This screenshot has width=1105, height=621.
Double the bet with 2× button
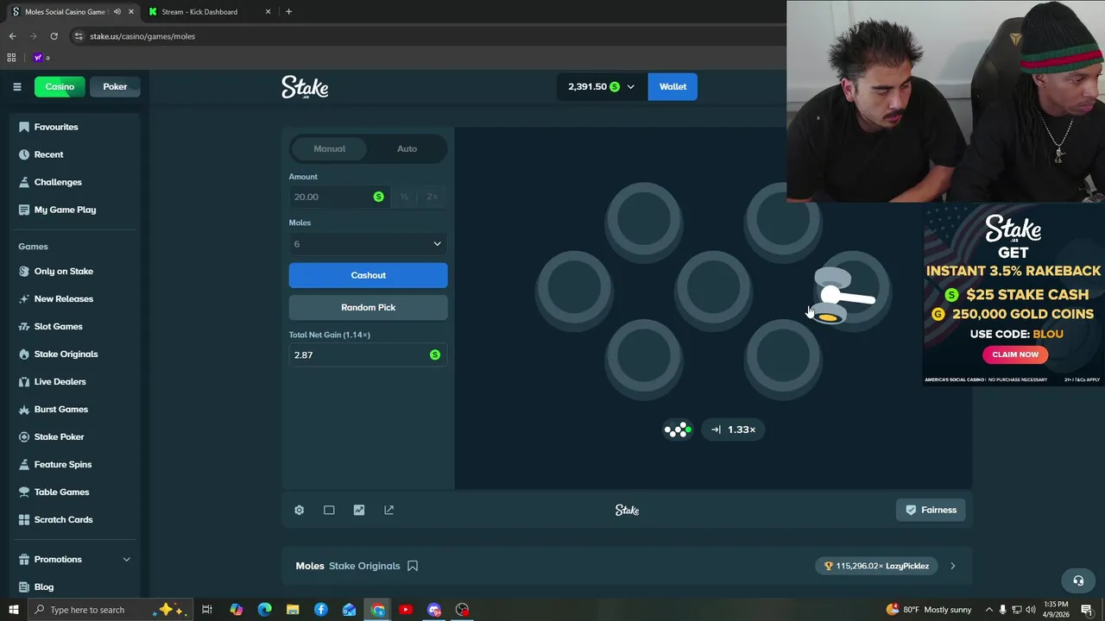pos(432,197)
